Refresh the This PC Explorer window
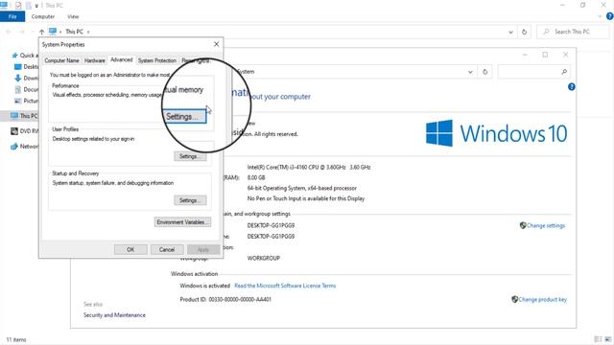Image resolution: width=614 pixels, height=345 pixels. coord(525,32)
